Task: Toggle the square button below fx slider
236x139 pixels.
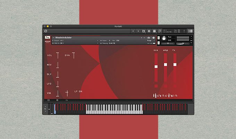Action: (175, 86)
